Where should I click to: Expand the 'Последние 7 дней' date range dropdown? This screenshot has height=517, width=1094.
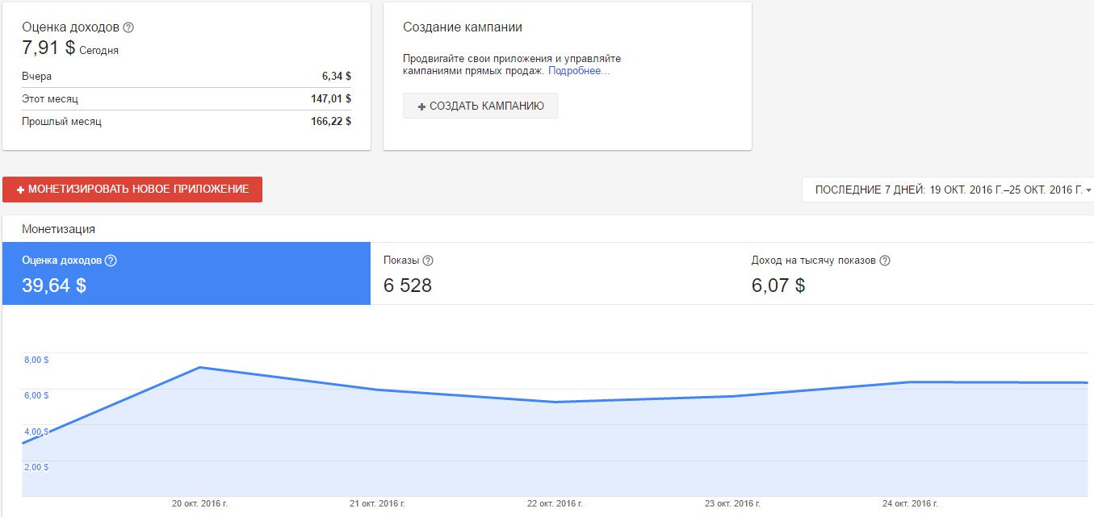click(948, 190)
